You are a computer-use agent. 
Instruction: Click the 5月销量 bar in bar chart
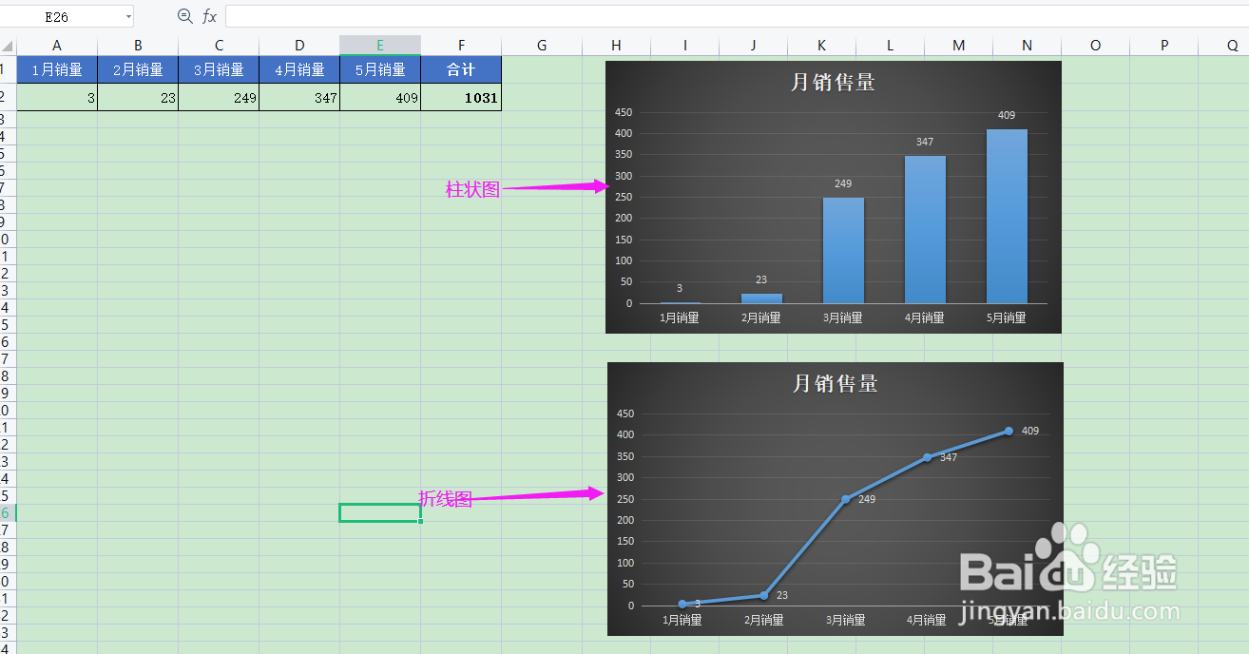coord(1007,216)
